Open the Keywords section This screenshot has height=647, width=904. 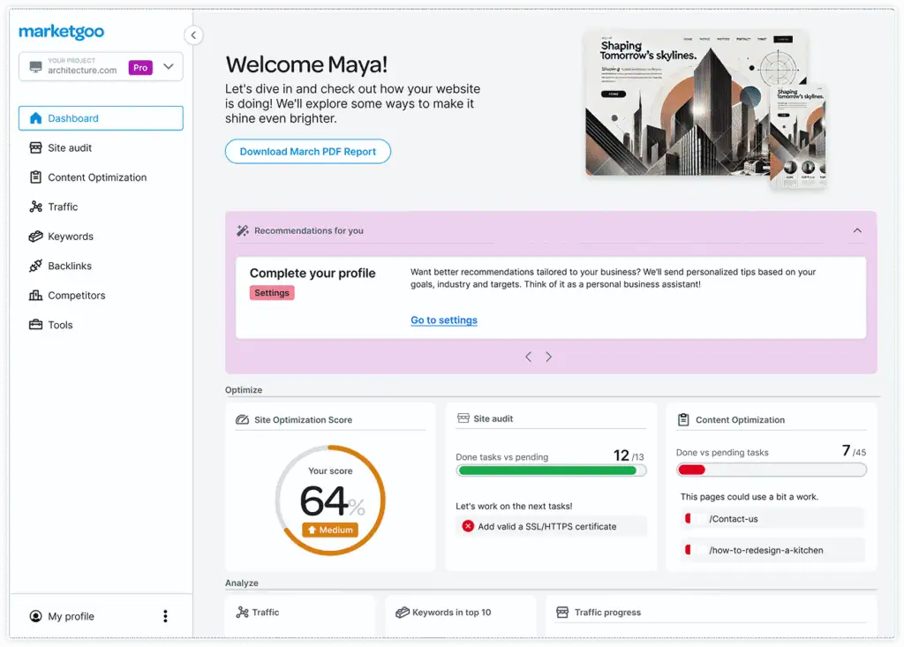coord(71,236)
